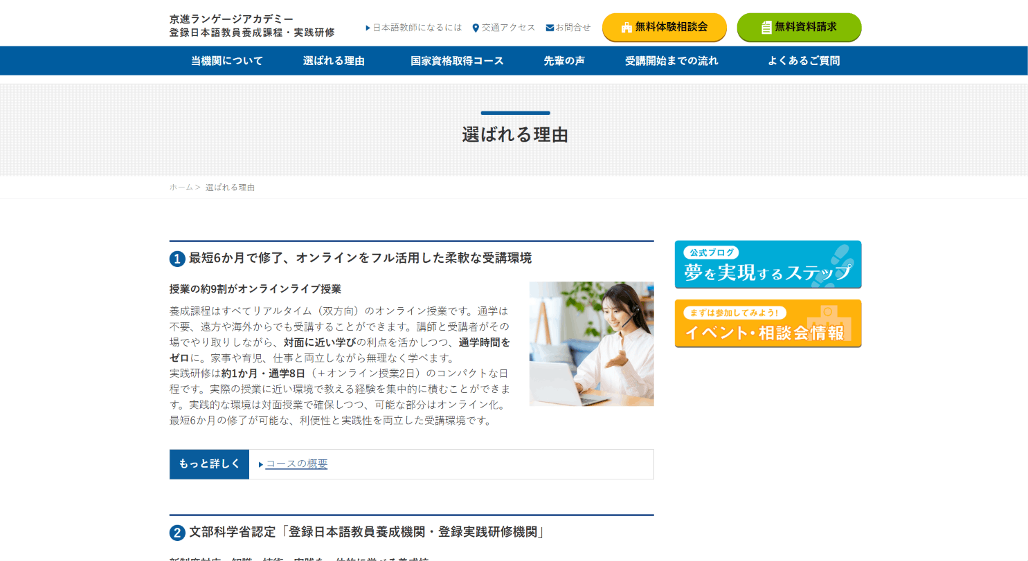Image resolution: width=1028 pixels, height=561 pixels.
Task: Click the document icon in 無料資料請求 button
Action: pos(766,28)
